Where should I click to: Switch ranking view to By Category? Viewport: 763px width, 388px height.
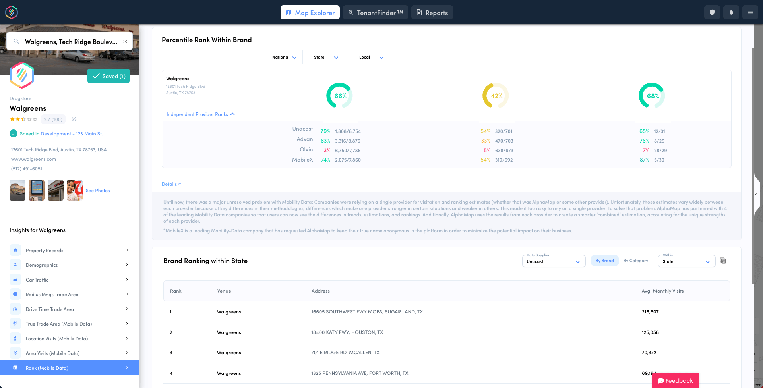pos(636,261)
